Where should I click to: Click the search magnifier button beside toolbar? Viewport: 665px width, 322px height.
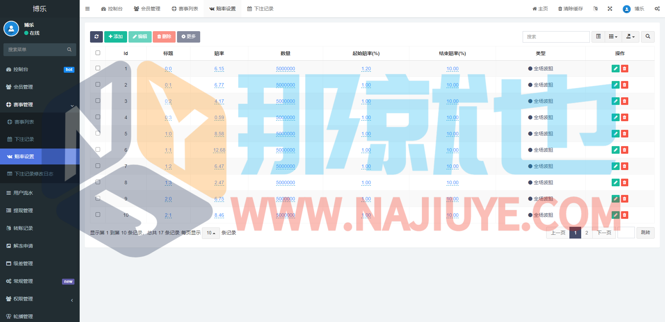[x=648, y=37]
